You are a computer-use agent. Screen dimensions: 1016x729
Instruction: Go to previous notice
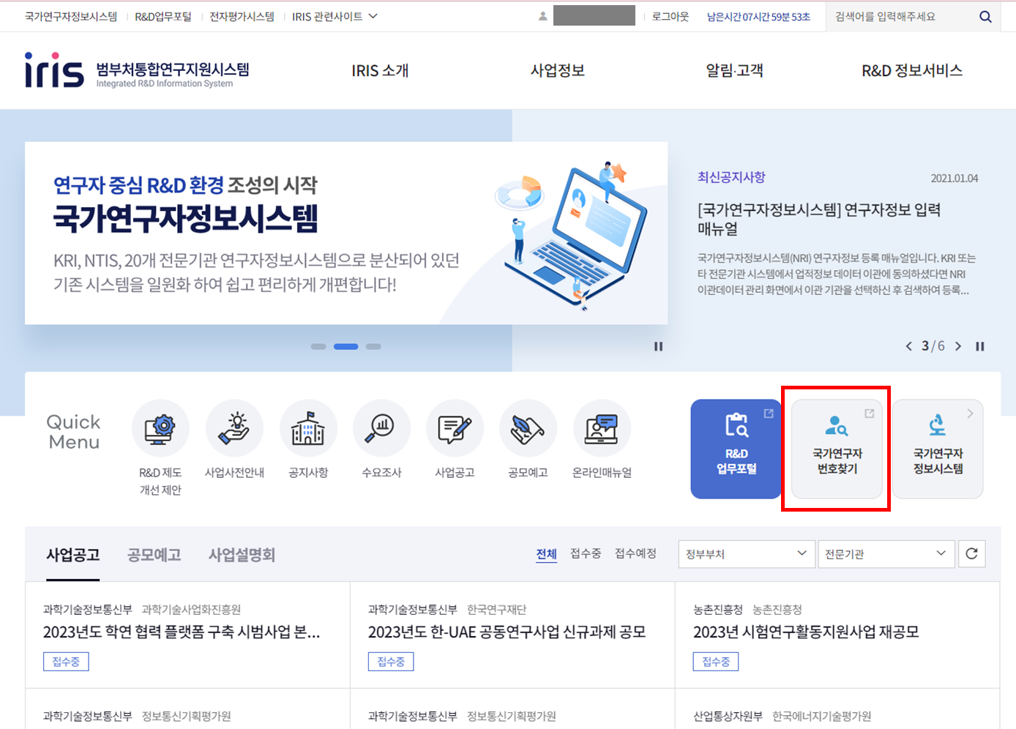[x=908, y=346]
